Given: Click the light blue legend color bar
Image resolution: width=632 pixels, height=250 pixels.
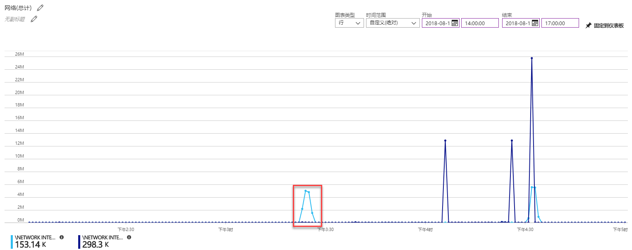Looking at the screenshot, I should tap(12, 242).
